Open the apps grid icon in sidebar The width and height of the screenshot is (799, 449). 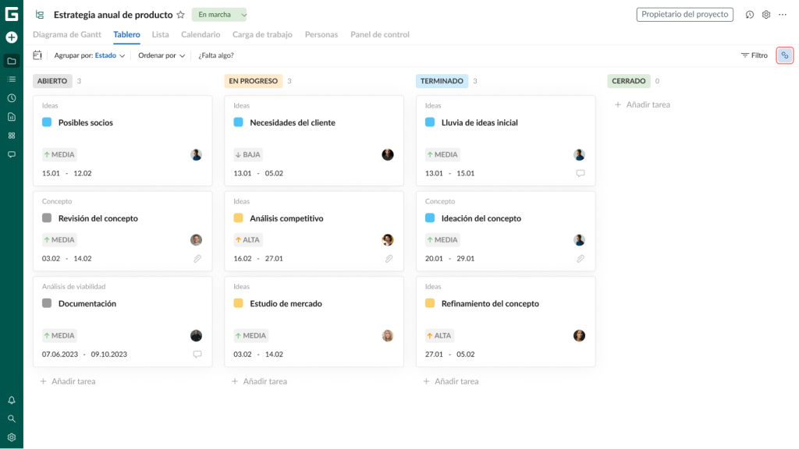tap(11, 136)
